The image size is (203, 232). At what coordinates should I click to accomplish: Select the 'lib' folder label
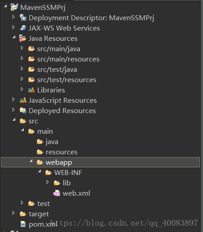[67, 183]
